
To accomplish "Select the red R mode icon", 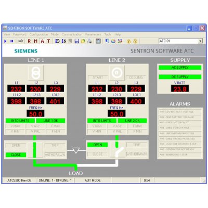I will click(29, 41).
